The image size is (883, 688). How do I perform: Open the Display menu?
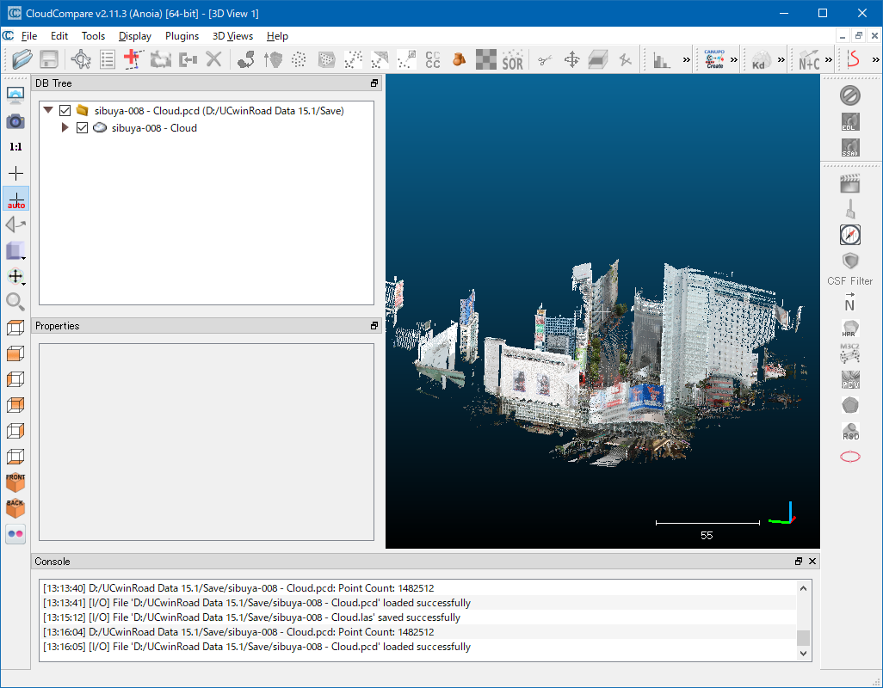tap(134, 36)
